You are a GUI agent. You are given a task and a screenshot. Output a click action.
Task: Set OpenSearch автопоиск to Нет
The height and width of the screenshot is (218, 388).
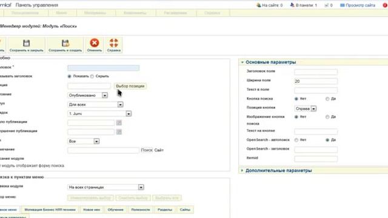296,140
